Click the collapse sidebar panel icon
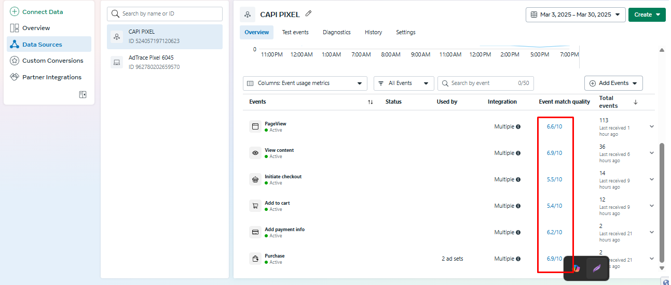Viewport: 671px width, 285px height. tap(83, 94)
